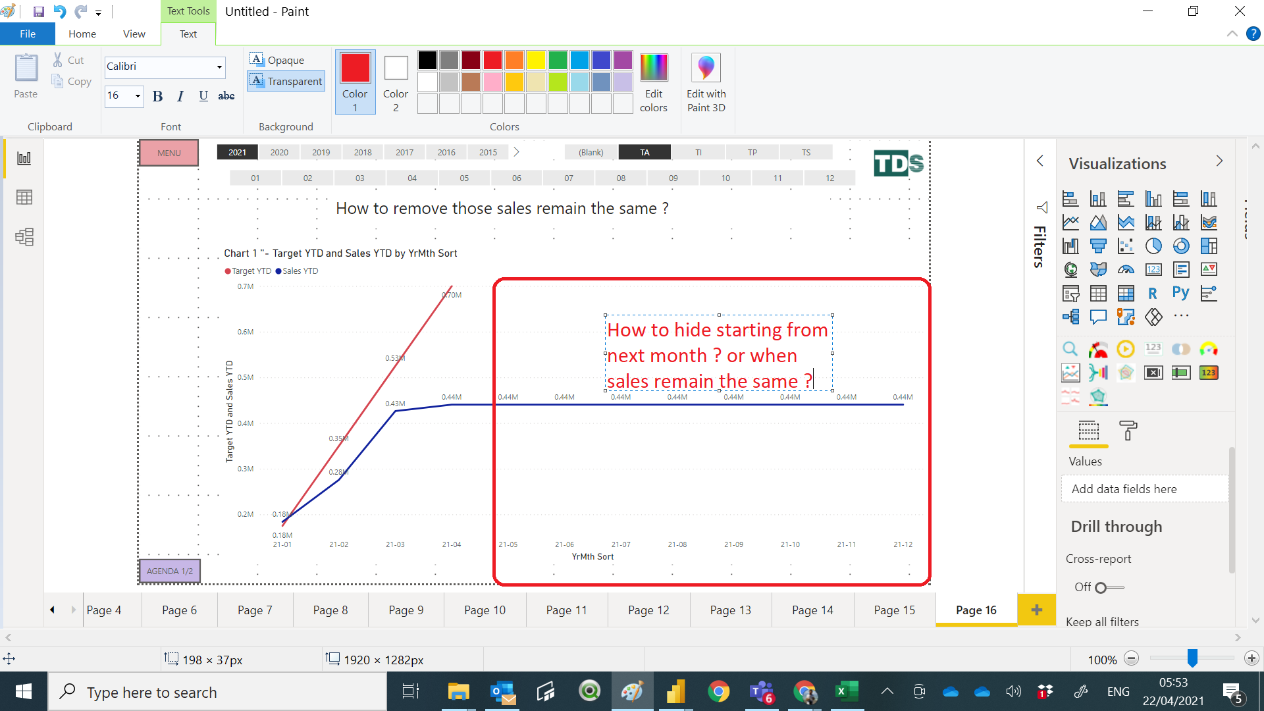The width and height of the screenshot is (1264, 711).
Task: Select the R script visual icon
Action: (1153, 293)
